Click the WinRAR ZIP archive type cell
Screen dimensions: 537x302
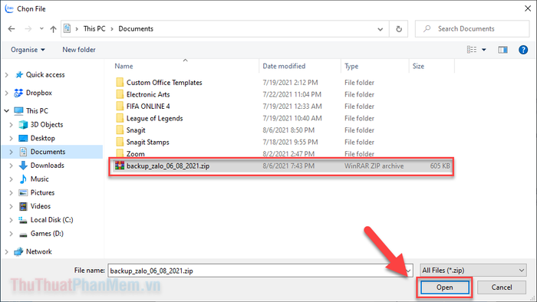point(374,166)
